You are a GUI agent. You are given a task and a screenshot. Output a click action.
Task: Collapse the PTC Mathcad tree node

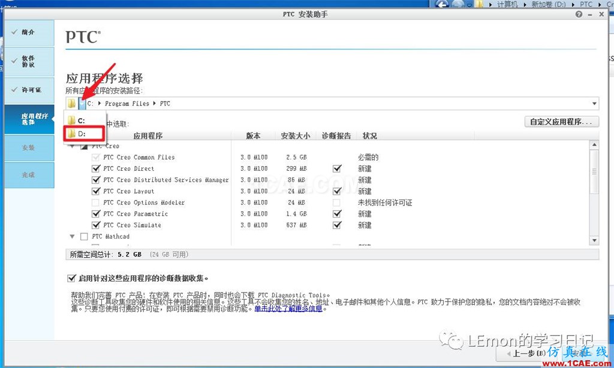[72, 237]
